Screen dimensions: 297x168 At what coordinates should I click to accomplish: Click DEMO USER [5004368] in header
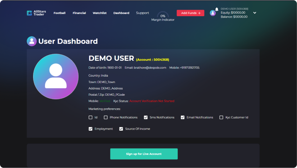[x=234, y=9]
